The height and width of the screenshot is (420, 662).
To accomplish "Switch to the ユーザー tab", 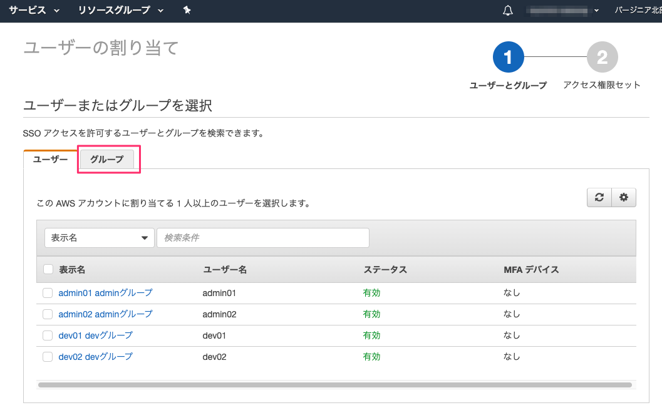I will [x=50, y=159].
